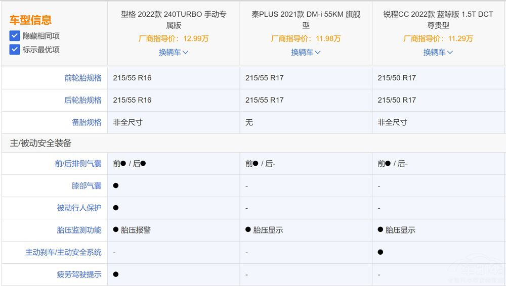Toggle the 标示最优项 checkbox
The height and width of the screenshot is (286, 506).
point(15,50)
